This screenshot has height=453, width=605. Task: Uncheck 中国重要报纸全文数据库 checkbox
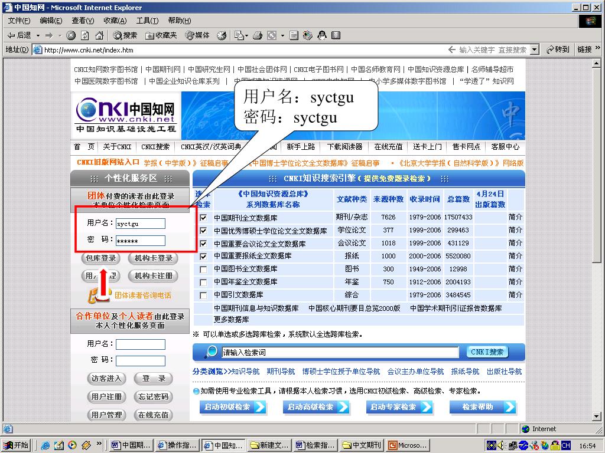203,256
